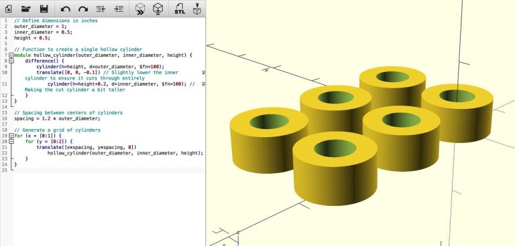Place cursor on 'inner_diameter = 0.5;' line
This screenshot has width=515, height=246.
tap(43, 32)
